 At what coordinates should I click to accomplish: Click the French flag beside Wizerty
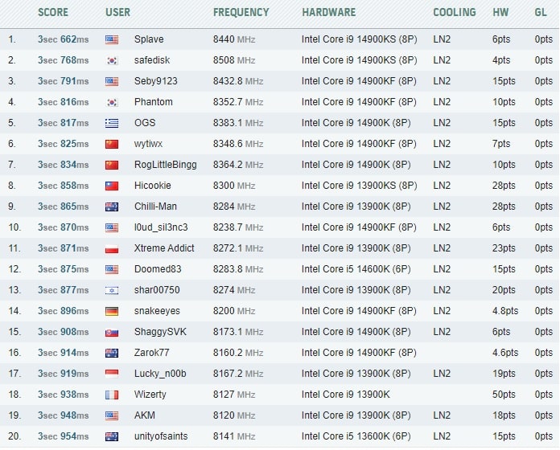tap(112, 395)
